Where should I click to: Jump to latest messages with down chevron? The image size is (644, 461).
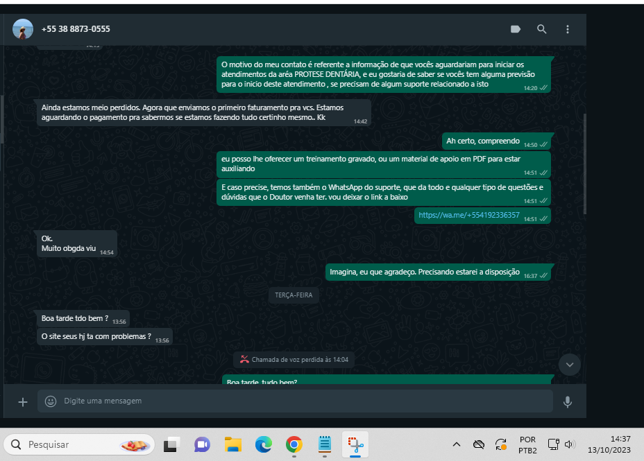[x=570, y=365]
